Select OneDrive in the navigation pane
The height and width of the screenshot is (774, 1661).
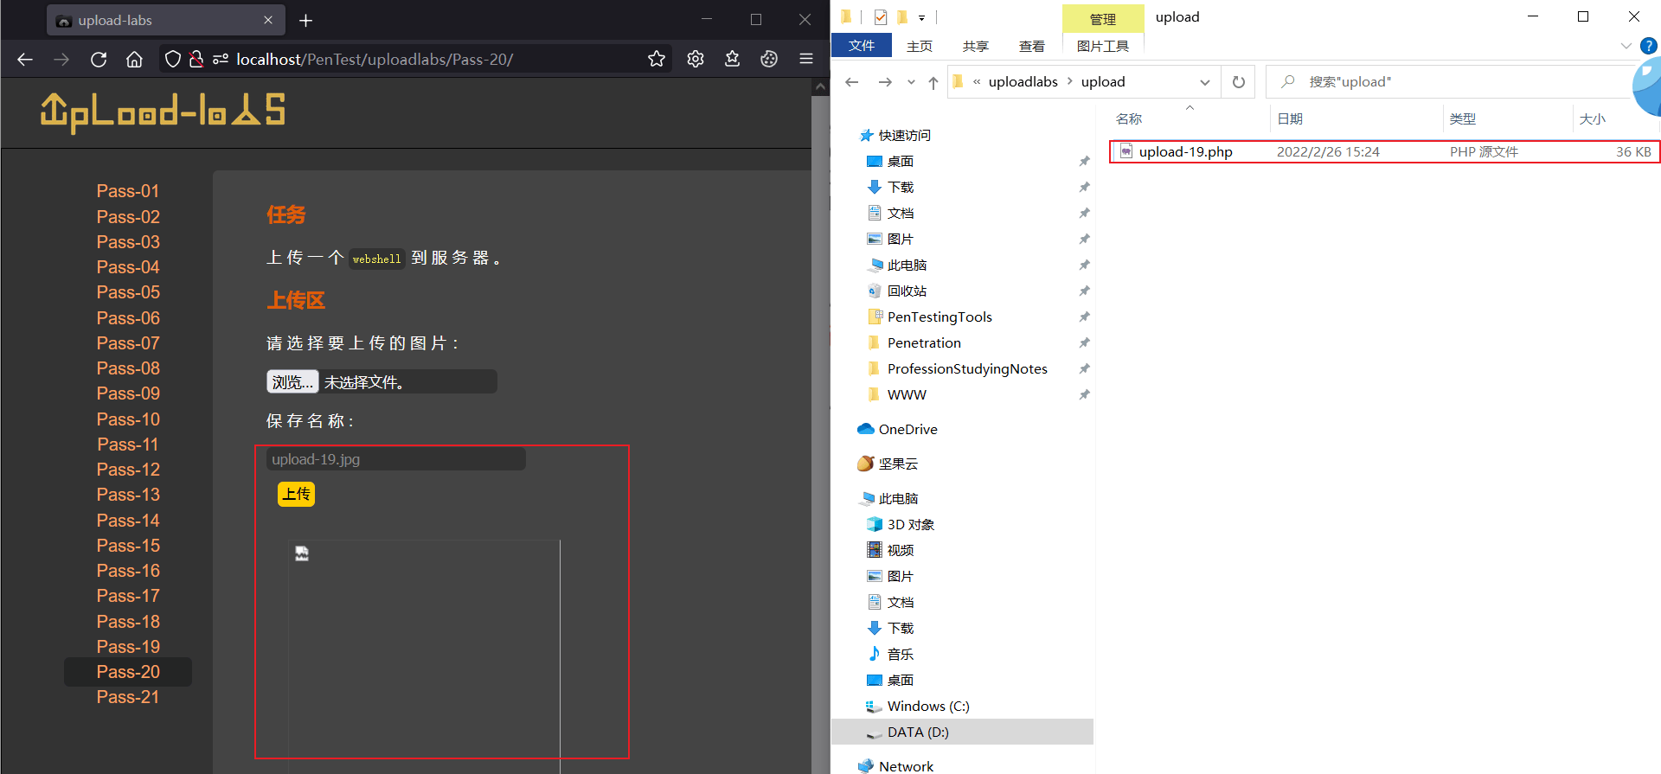click(x=908, y=430)
